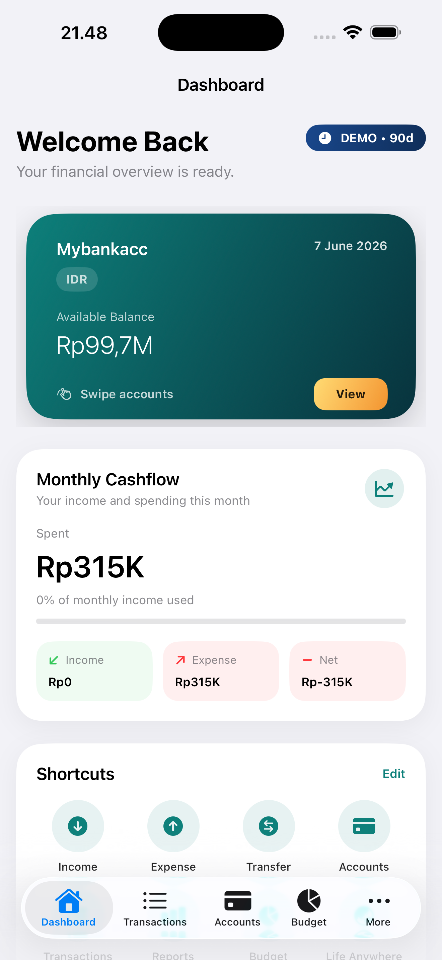Select the Expense Rp315K summary tile

(221, 671)
